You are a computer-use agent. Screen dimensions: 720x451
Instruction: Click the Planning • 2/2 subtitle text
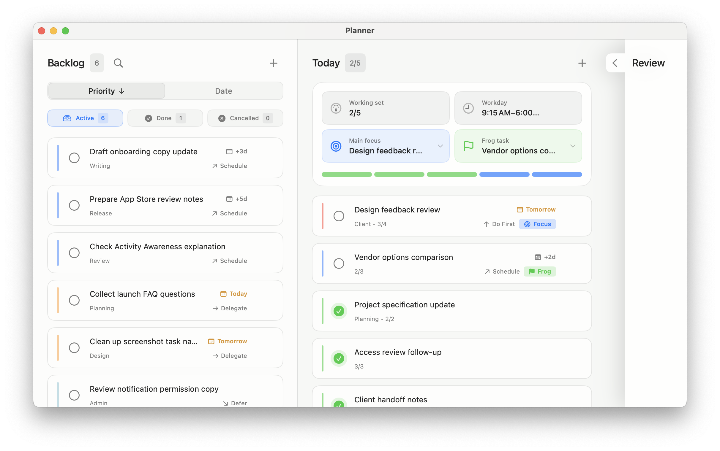coord(374,319)
